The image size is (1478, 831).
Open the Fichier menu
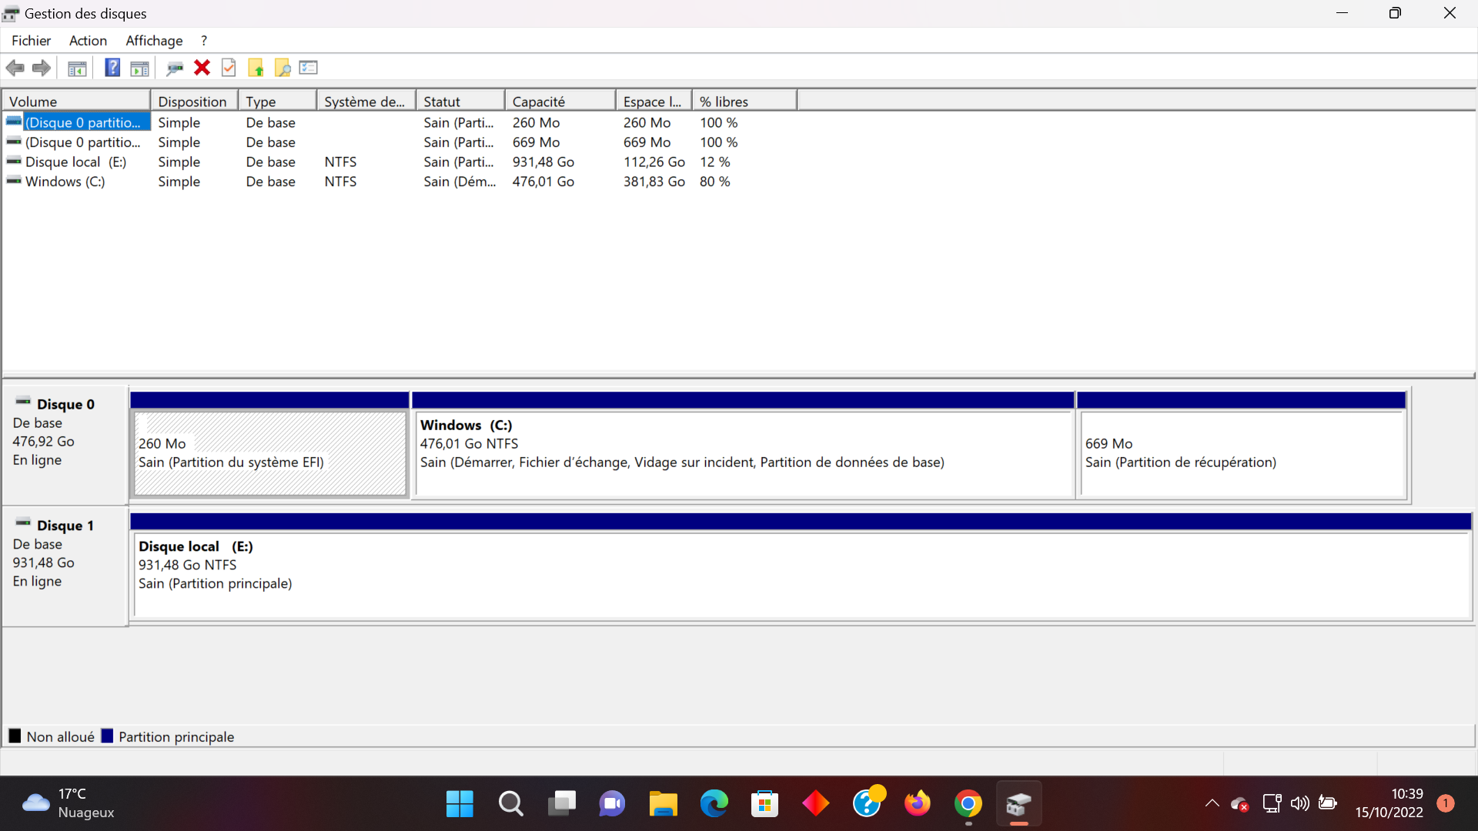(x=31, y=41)
